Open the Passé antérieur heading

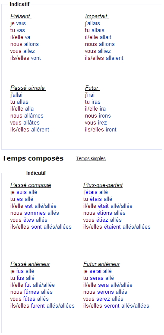pyautogui.click(x=30, y=264)
